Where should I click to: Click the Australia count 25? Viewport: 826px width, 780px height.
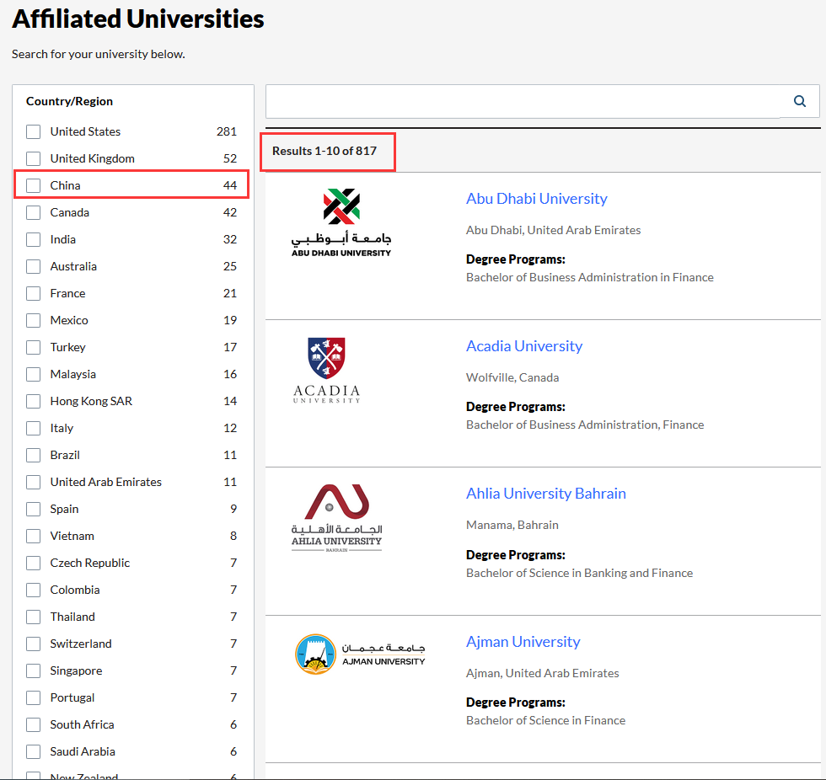point(229,266)
